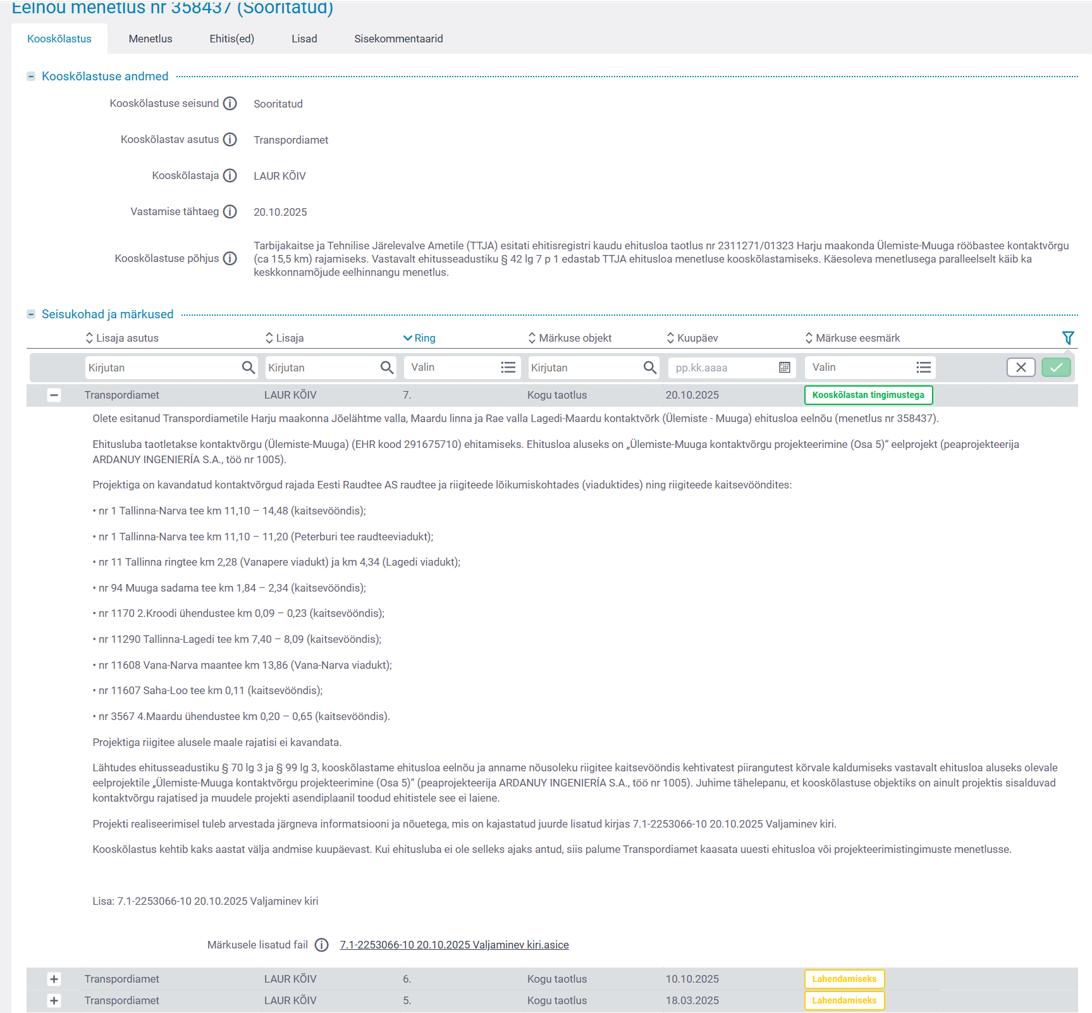Collapse the Seisukohad ja märkused section
Screen dimensions: 1092x1013
tap(31, 314)
